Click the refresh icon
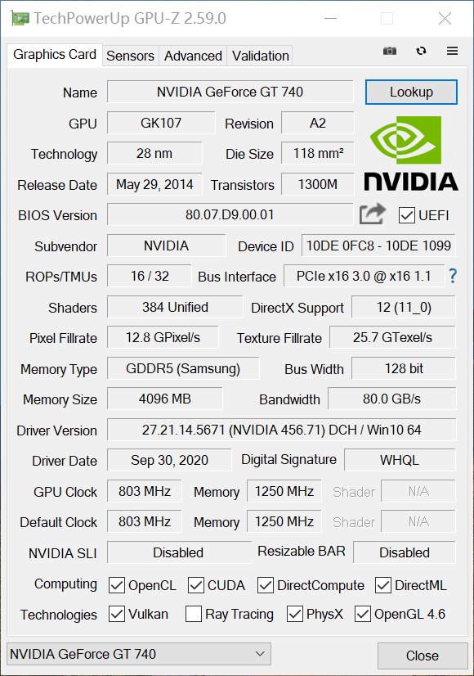Screen dimensions: 474x676 pyautogui.click(x=421, y=51)
